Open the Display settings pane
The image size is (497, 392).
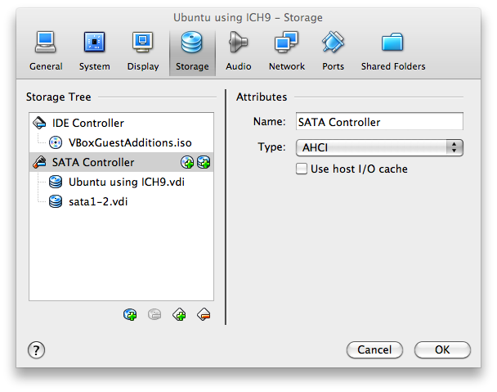(143, 51)
